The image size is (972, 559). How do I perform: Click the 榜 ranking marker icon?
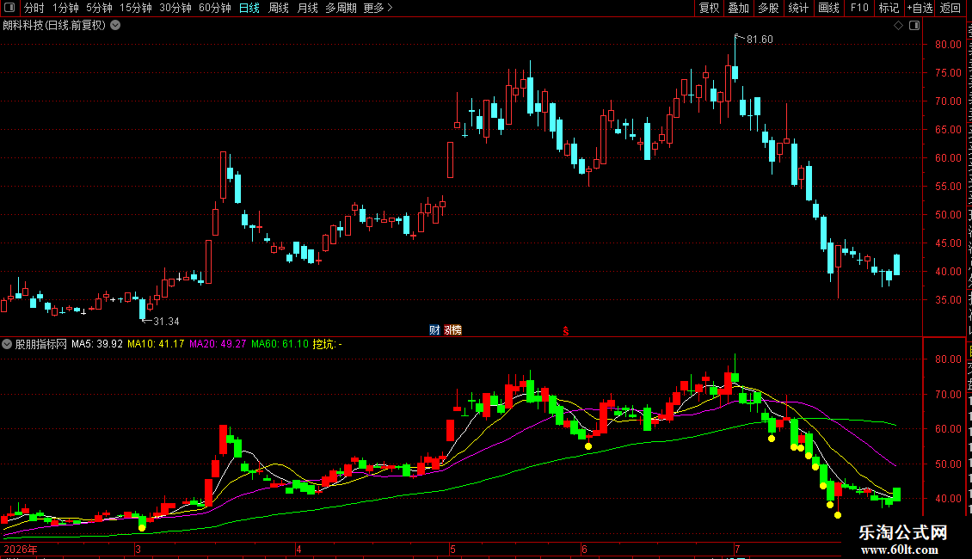(x=454, y=330)
